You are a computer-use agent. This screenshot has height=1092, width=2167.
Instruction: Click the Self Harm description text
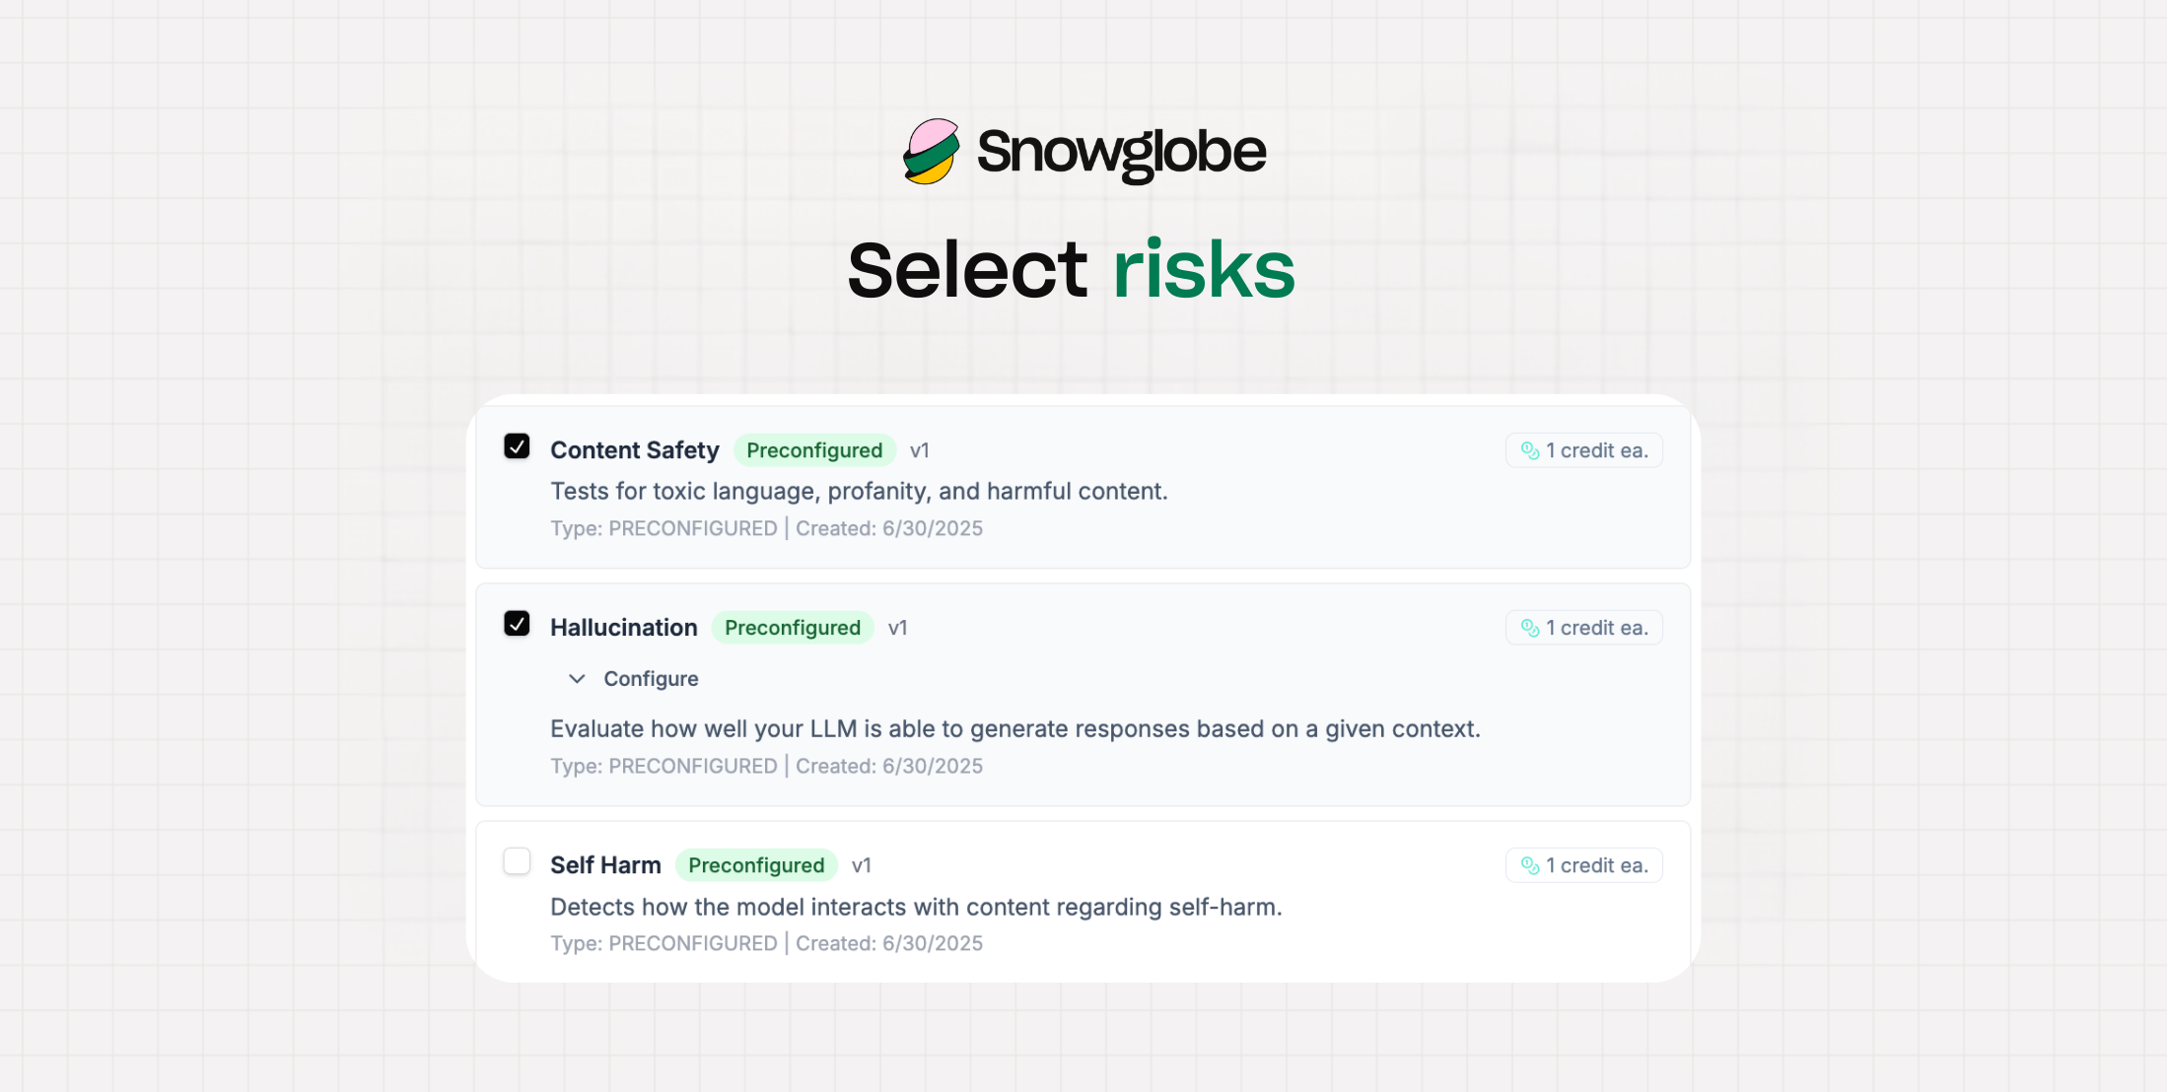(916, 907)
